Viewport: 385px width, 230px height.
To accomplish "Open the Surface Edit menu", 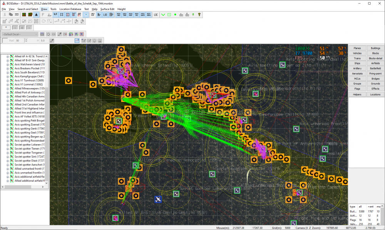I will tap(107, 9).
